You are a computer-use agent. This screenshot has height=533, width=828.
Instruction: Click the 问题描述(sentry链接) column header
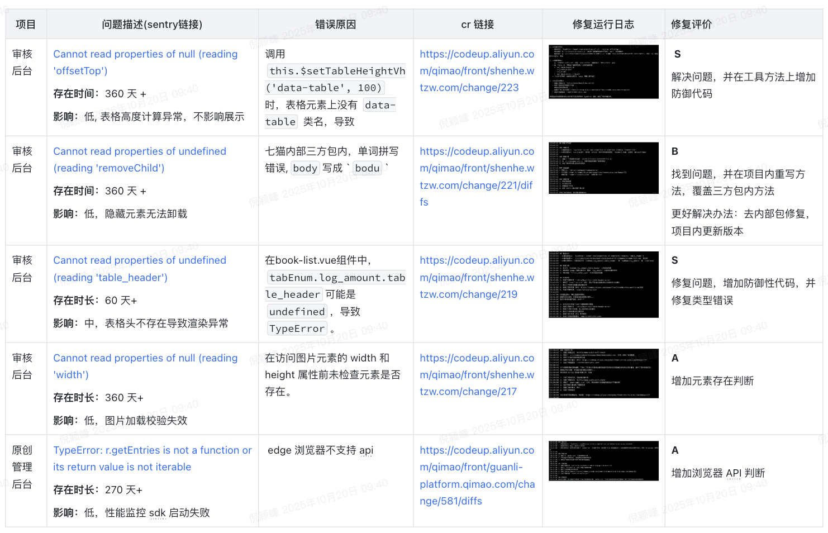point(152,25)
